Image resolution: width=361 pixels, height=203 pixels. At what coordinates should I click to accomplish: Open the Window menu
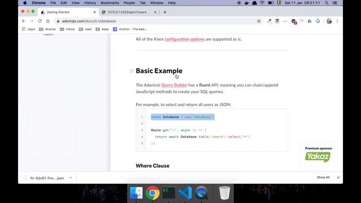(157, 3)
